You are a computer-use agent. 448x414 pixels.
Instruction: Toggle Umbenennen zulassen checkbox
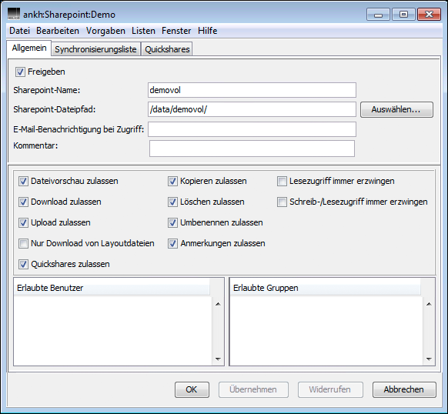click(x=172, y=223)
